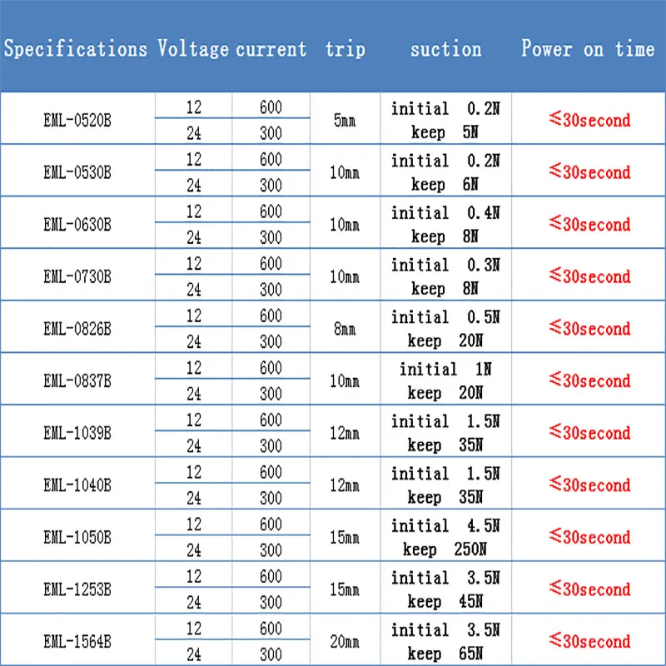Image resolution: width=666 pixels, height=666 pixels.
Task: Click the trip column header
Action: click(345, 49)
